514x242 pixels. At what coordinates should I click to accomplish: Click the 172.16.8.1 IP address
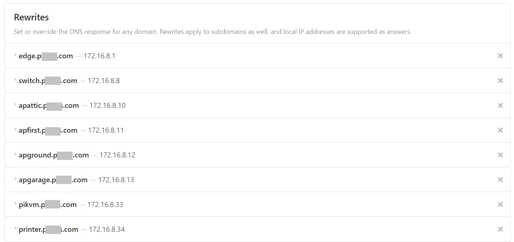(x=99, y=56)
